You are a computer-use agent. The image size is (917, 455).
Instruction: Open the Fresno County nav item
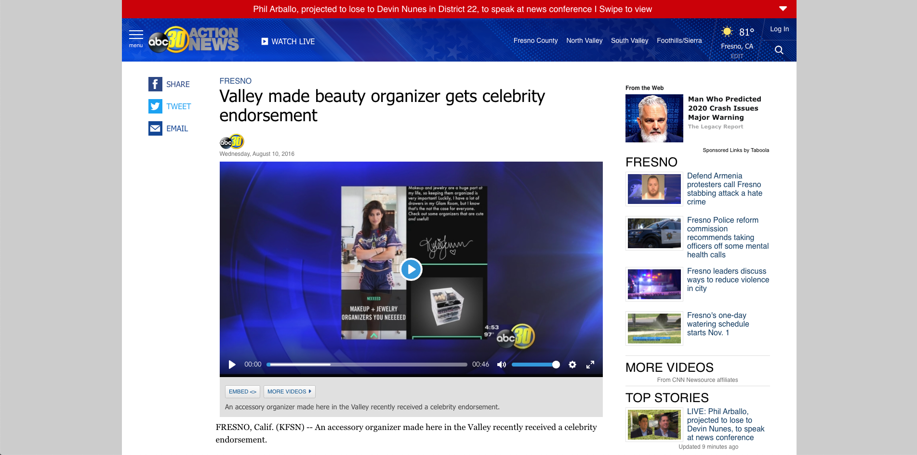coord(535,40)
